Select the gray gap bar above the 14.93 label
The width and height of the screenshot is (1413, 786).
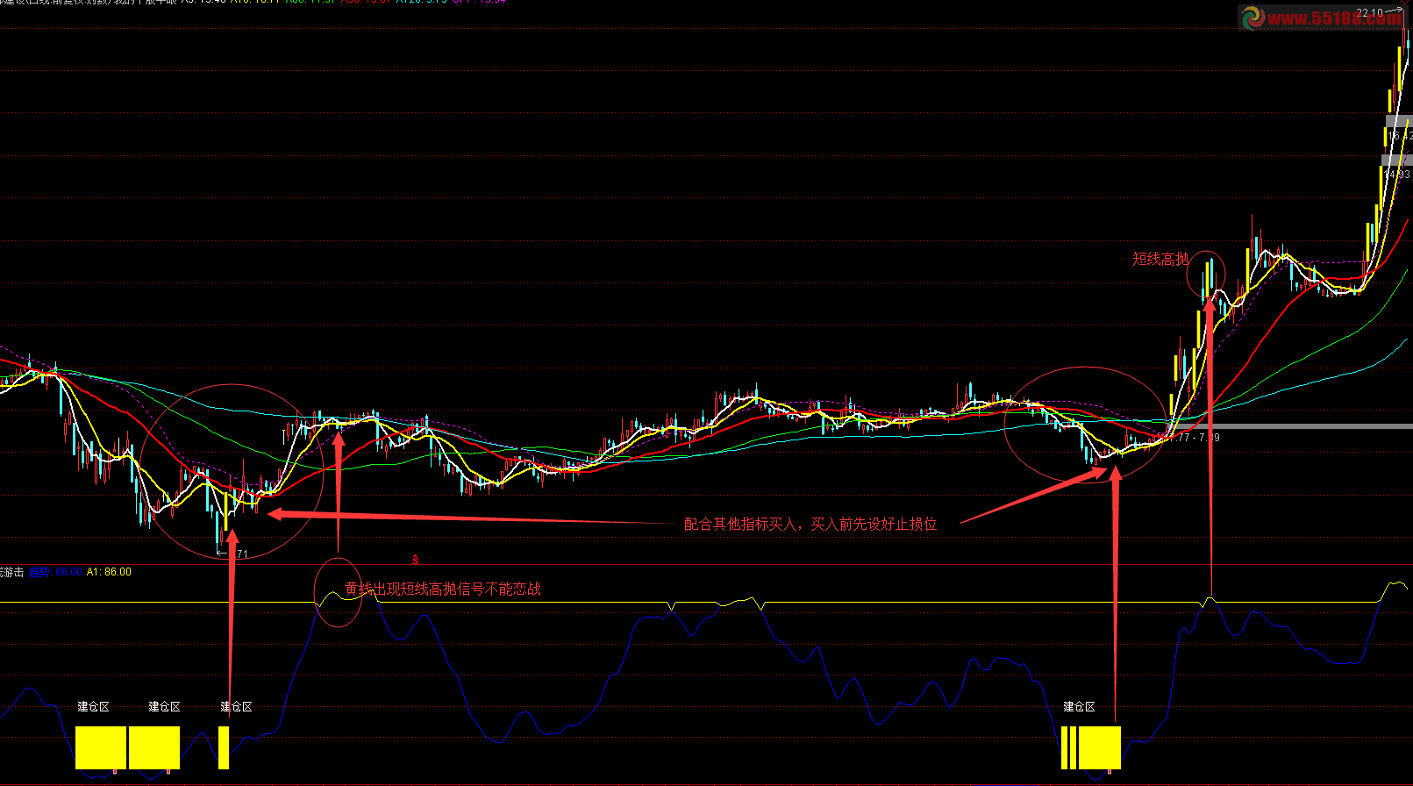1396,161
